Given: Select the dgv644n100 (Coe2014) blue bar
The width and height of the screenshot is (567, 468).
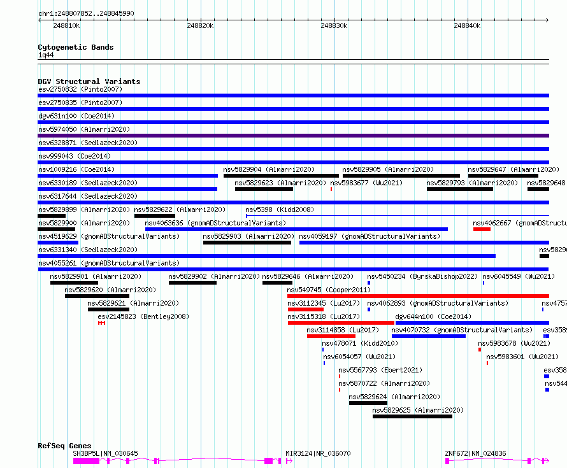Looking at the screenshot, I should pyautogui.click(x=472, y=323).
